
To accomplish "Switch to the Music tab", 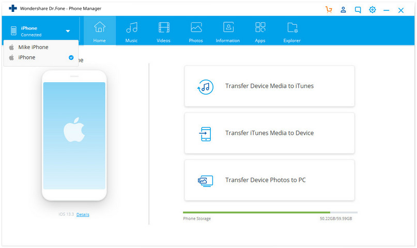I will (x=132, y=31).
